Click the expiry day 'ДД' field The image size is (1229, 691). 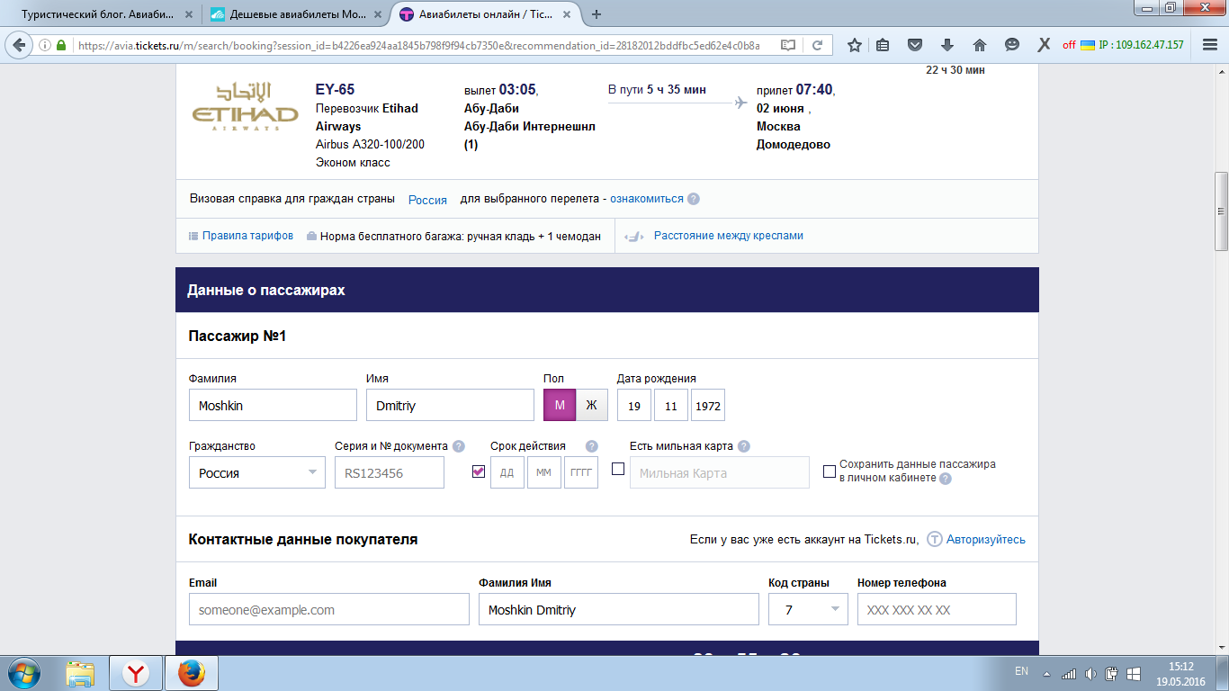507,472
